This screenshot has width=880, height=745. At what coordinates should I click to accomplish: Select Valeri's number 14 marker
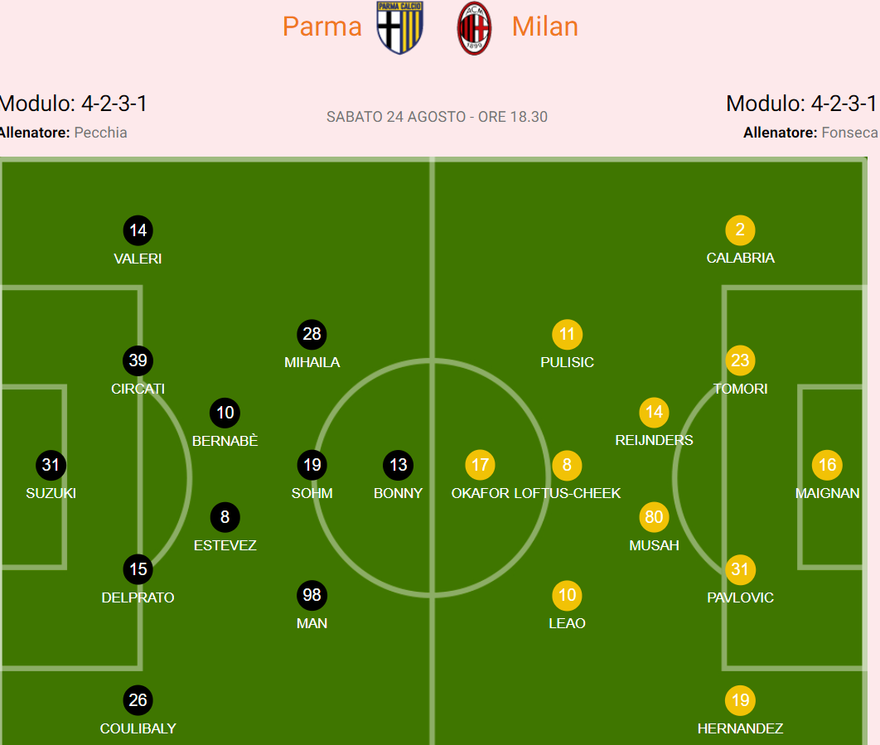pos(138,230)
